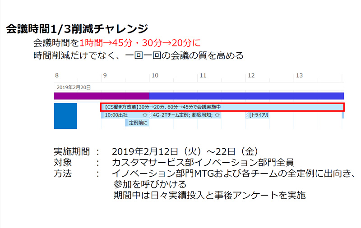Click the title 会議時間1/3削減チャレンジ

coord(77,29)
